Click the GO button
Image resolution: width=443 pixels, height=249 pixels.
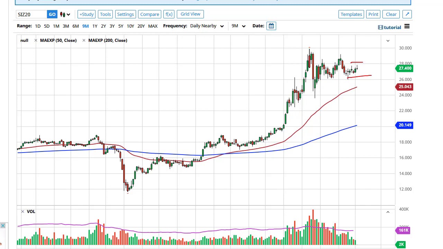pos(52,14)
